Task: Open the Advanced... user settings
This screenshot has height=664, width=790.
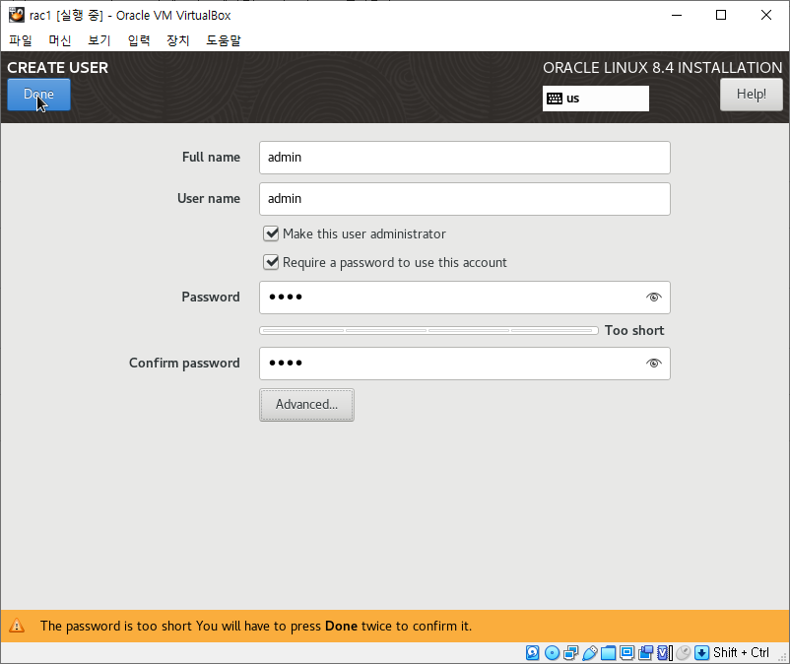Action: pyautogui.click(x=306, y=405)
